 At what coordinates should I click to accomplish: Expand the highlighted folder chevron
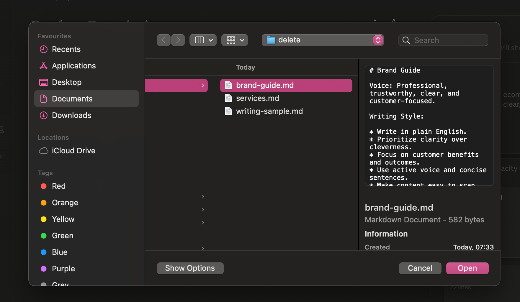coord(203,85)
